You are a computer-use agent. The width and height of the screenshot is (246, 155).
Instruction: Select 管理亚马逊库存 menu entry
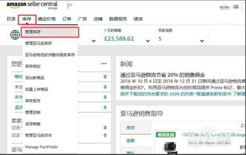(39, 43)
